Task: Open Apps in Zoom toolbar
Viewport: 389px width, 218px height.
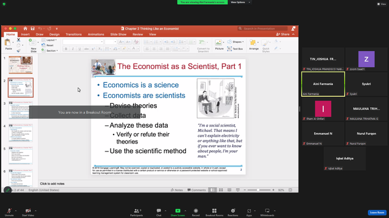Action: tap(249, 213)
